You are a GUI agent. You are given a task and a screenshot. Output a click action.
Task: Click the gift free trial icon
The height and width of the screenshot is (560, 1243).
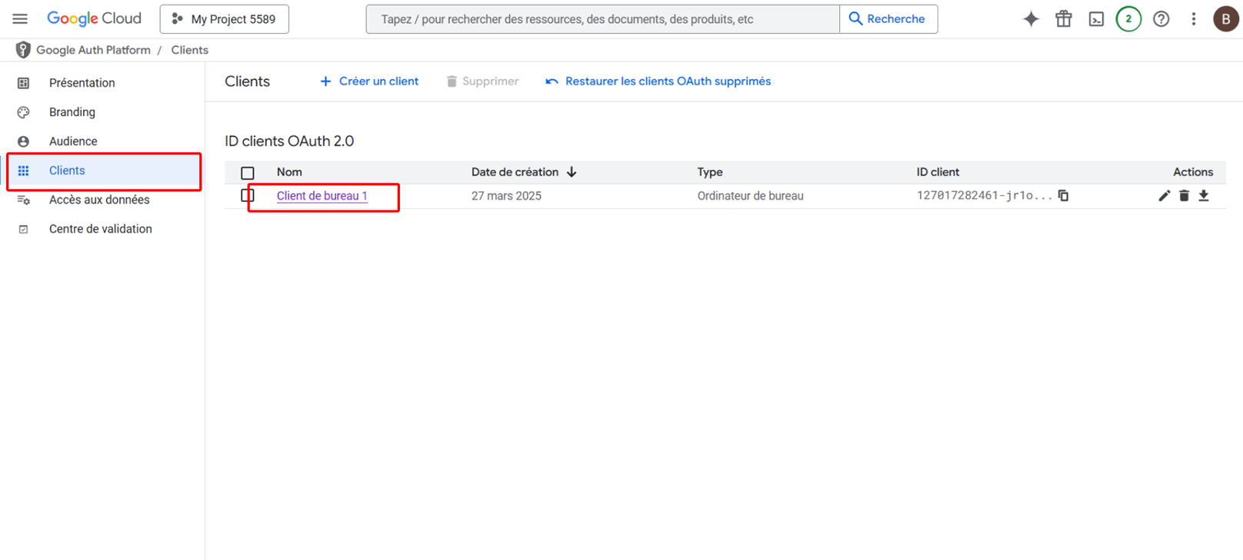[1063, 19]
